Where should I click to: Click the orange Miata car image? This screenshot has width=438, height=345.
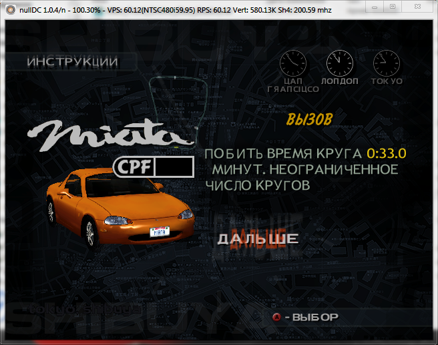click(x=120, y=208)
